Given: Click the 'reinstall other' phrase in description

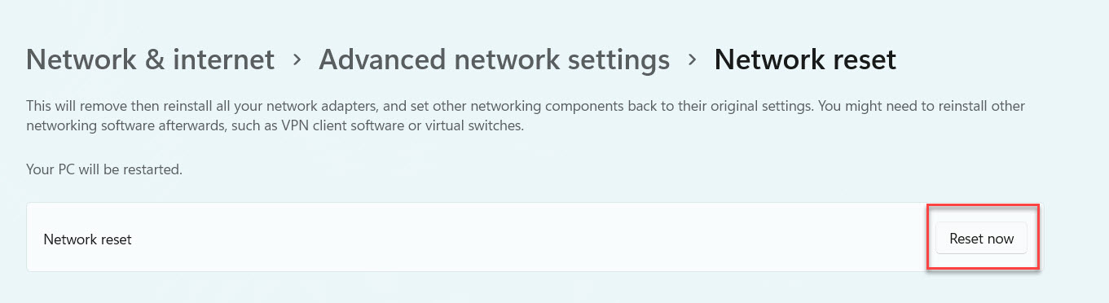Looking at the screenshot, I should 981,106.
